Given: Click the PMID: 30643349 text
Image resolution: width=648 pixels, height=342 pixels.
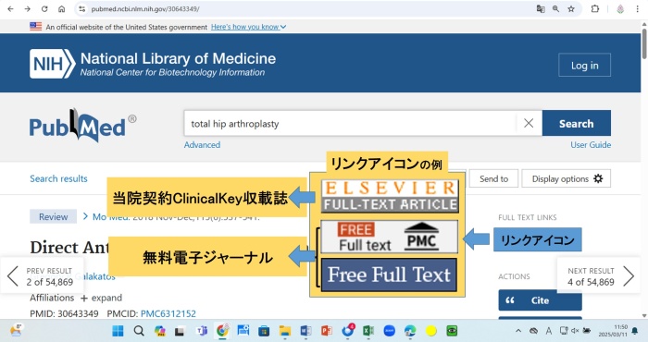Looking at the screenshot, I should [x=64, y=313].
